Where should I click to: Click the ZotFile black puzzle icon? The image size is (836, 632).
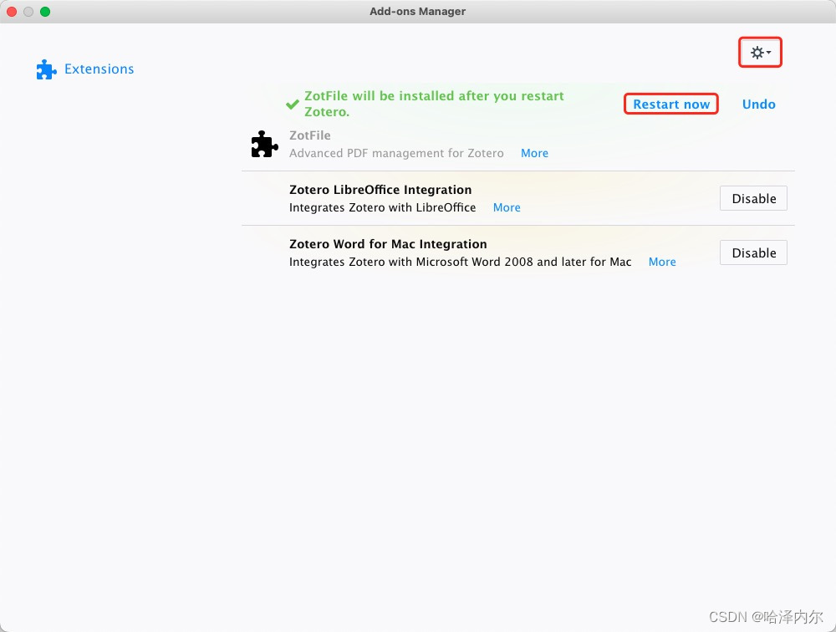[x=264, y=144]
